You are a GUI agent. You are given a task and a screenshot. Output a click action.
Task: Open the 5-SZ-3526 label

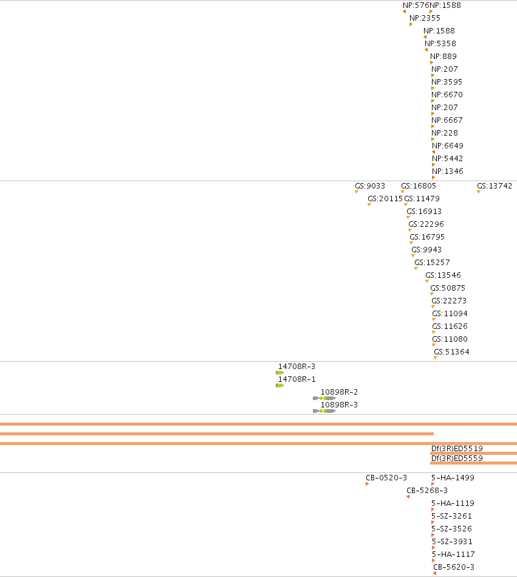pos(451,528)
